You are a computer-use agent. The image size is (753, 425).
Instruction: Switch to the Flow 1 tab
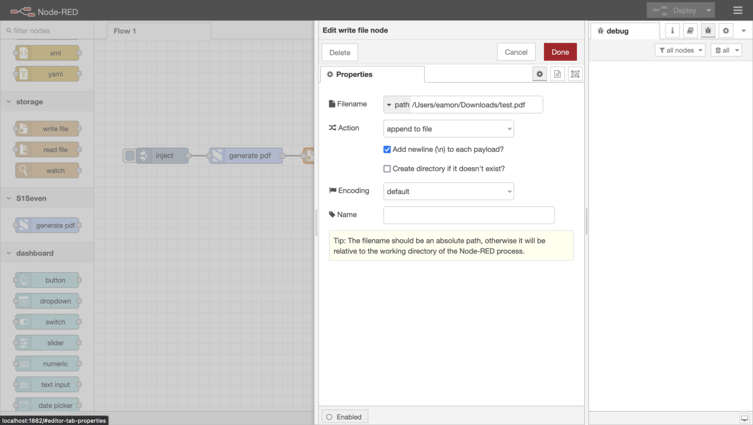[125, 31]
